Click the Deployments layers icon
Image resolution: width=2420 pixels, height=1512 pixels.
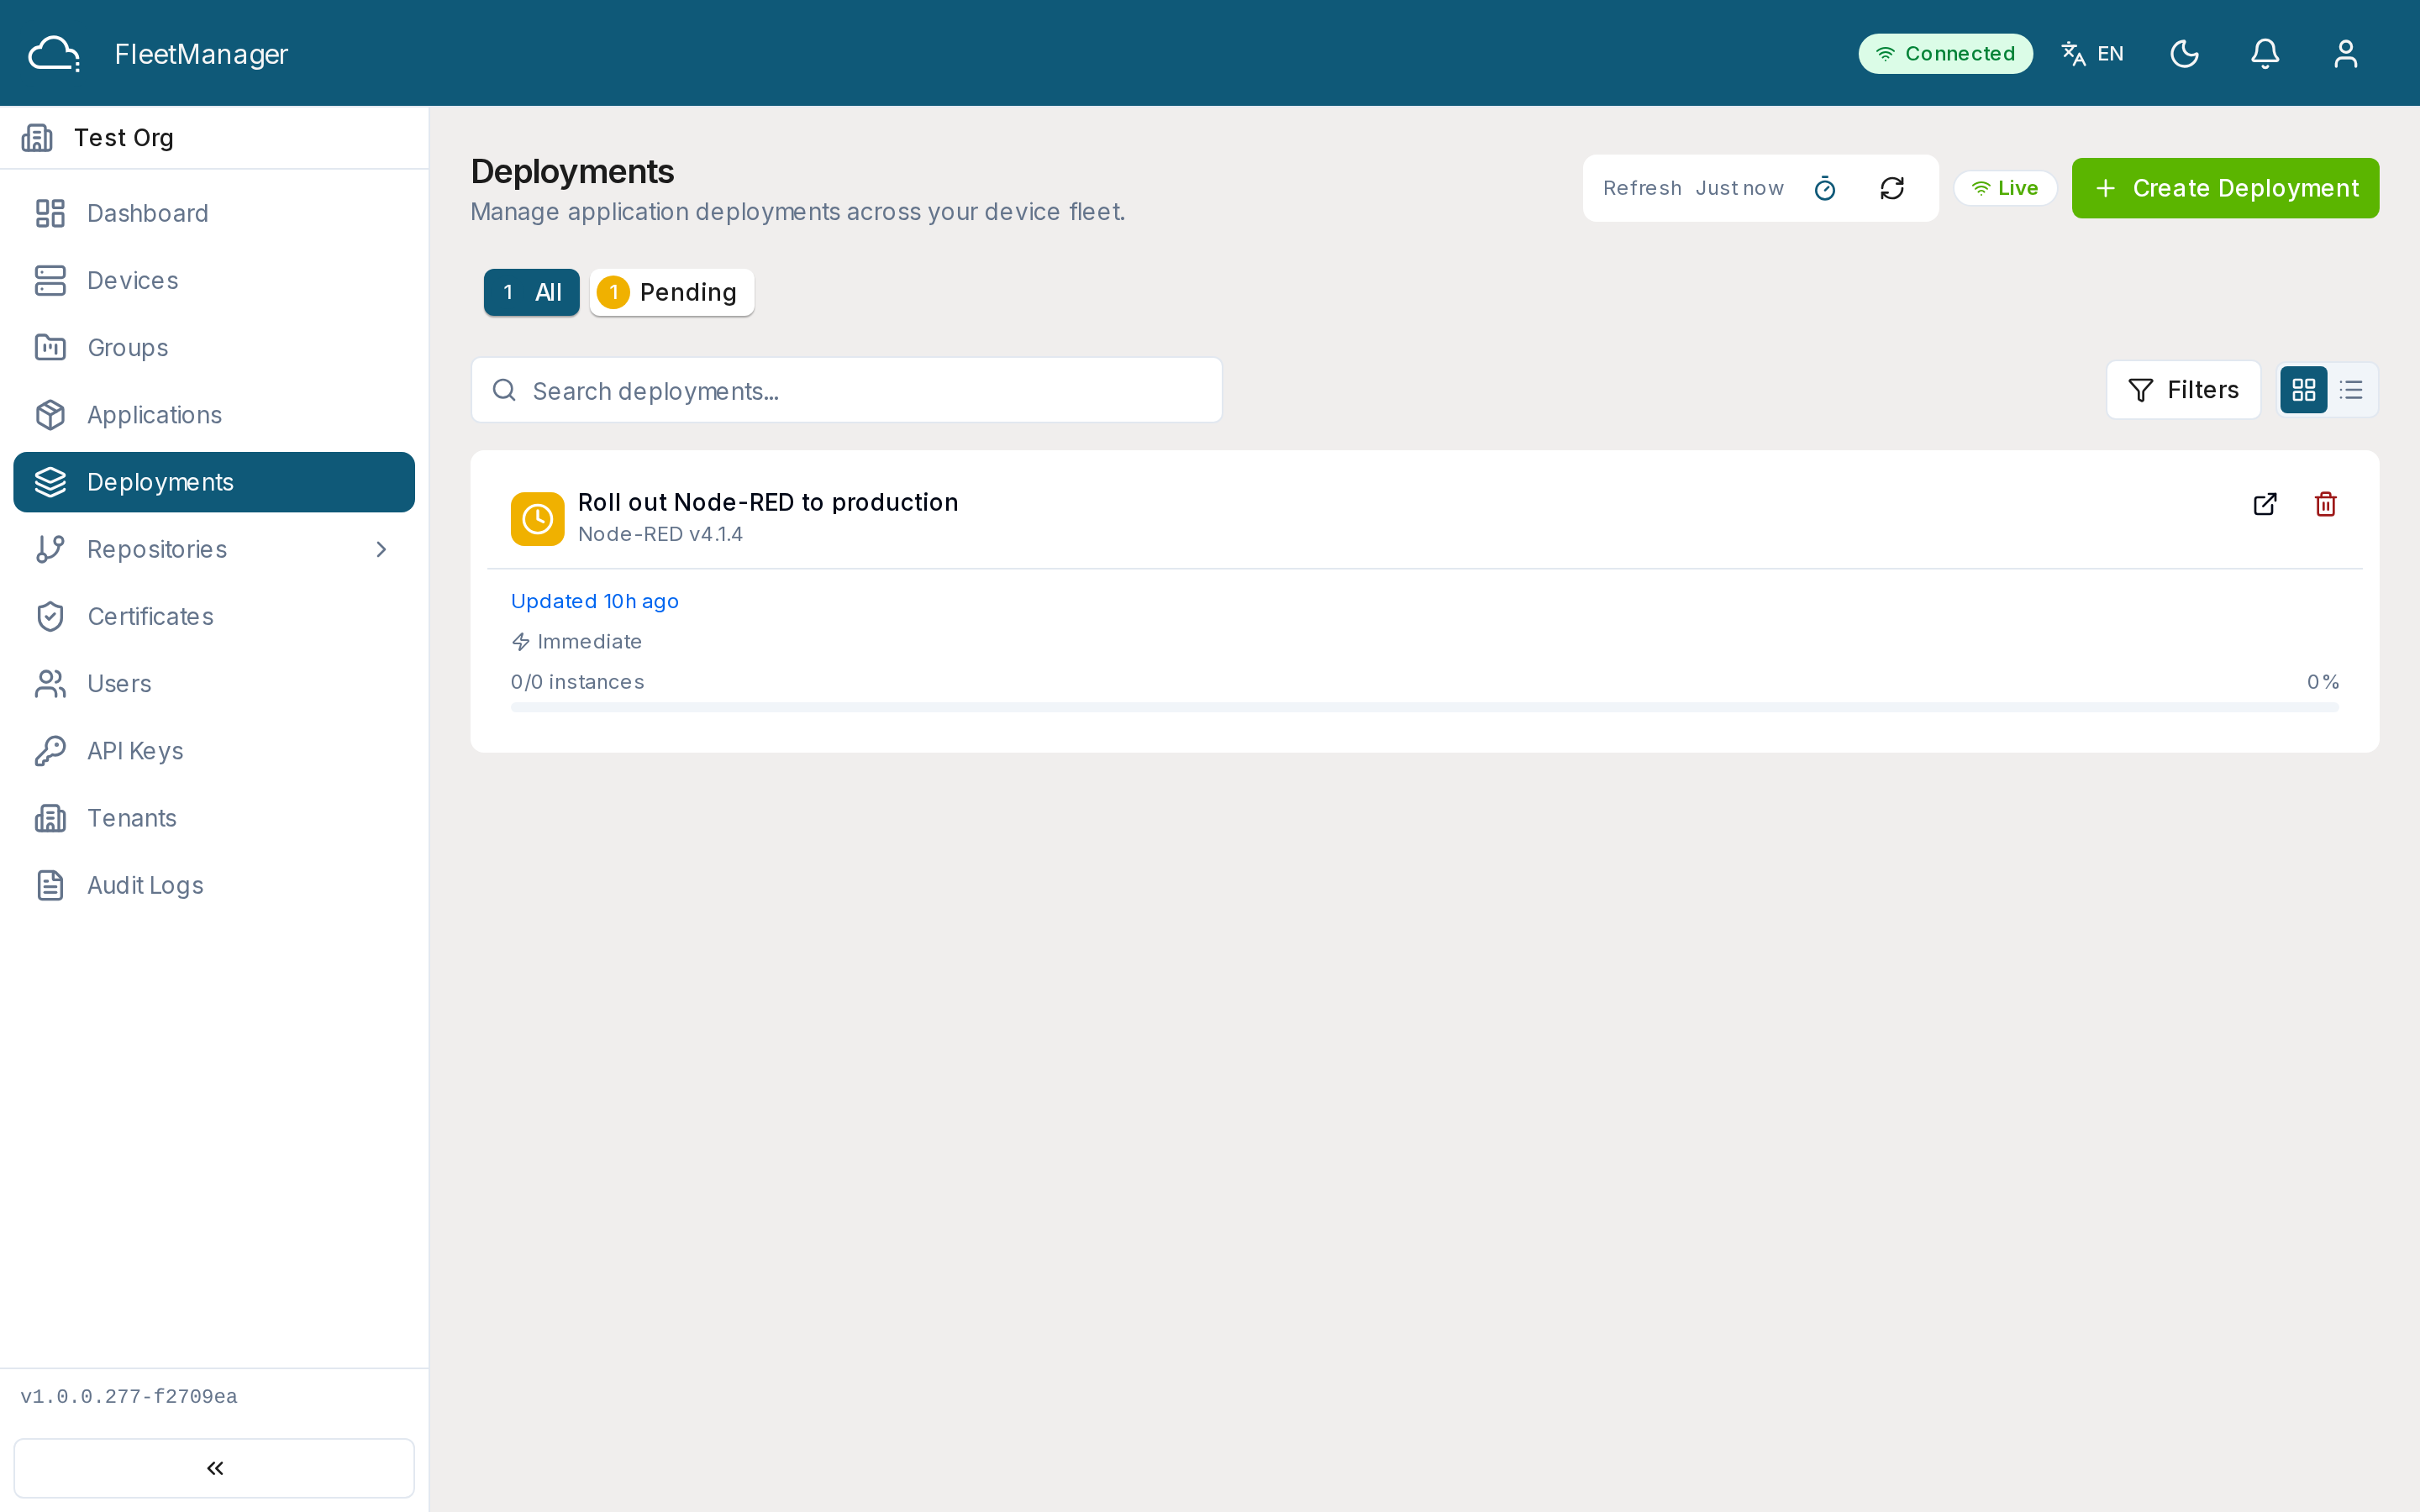[50, 482]
